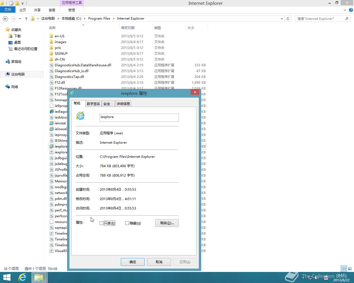The height and width of the screenshot is (283, 354).
Task: Select the DiagnosticsTap.dll file name
Action: 69,77
